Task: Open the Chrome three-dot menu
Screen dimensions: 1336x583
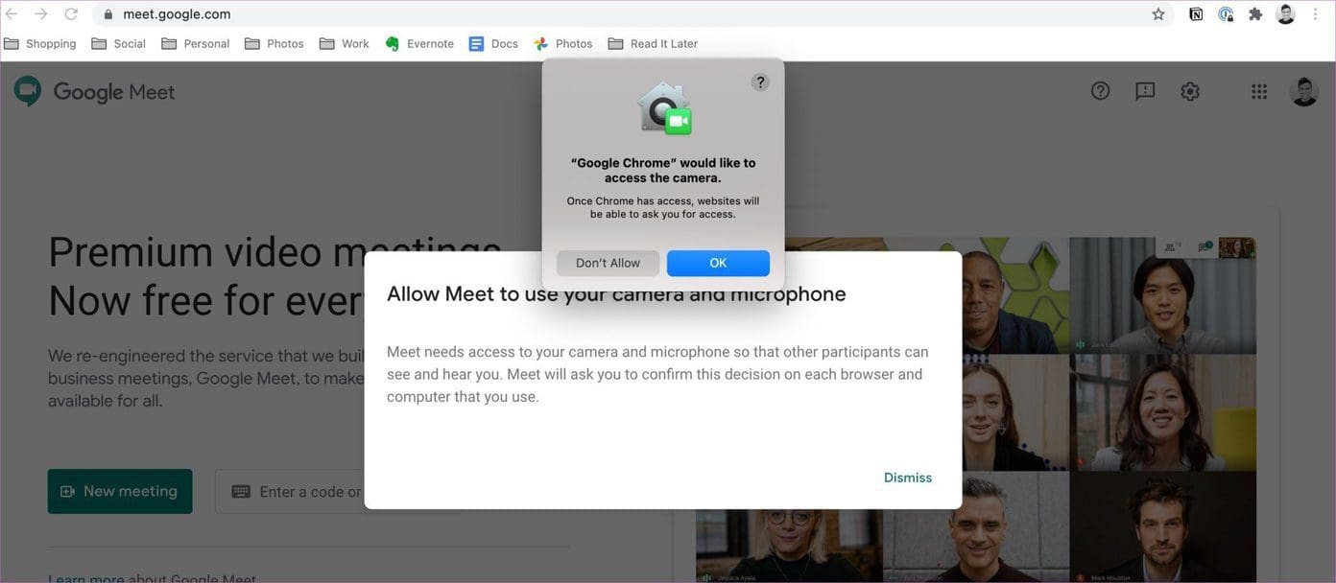Action: pyautogui.click(x=1315, y=14)
